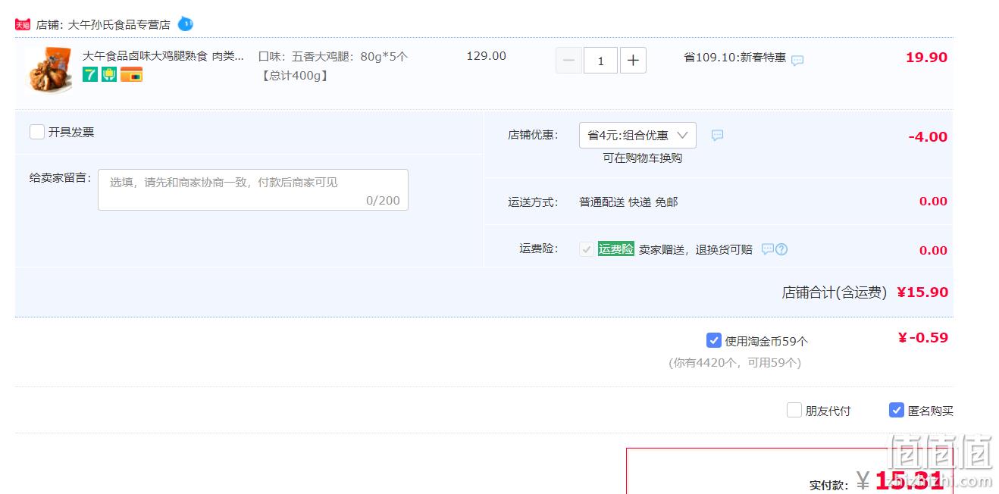Click the ¥-0.59 coin deduction amount
Viewport: 999px width, 494px height.
pos(922,338)
